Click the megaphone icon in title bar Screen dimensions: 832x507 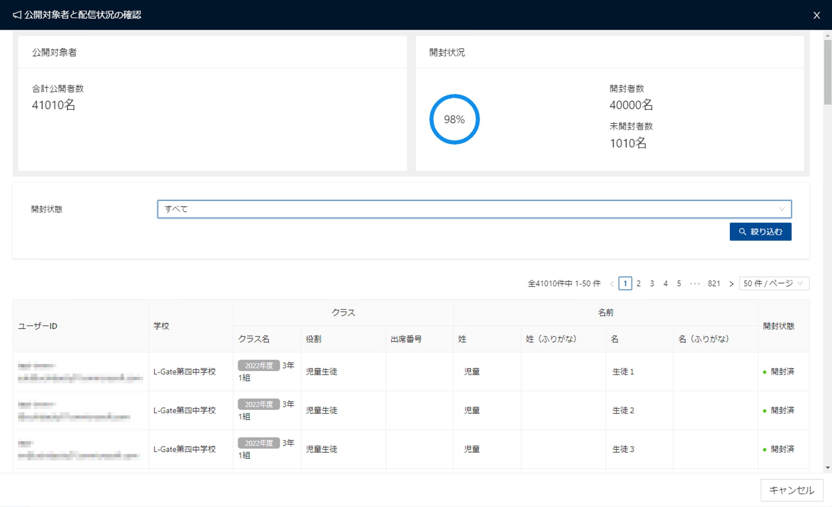(x=17, y=15)
